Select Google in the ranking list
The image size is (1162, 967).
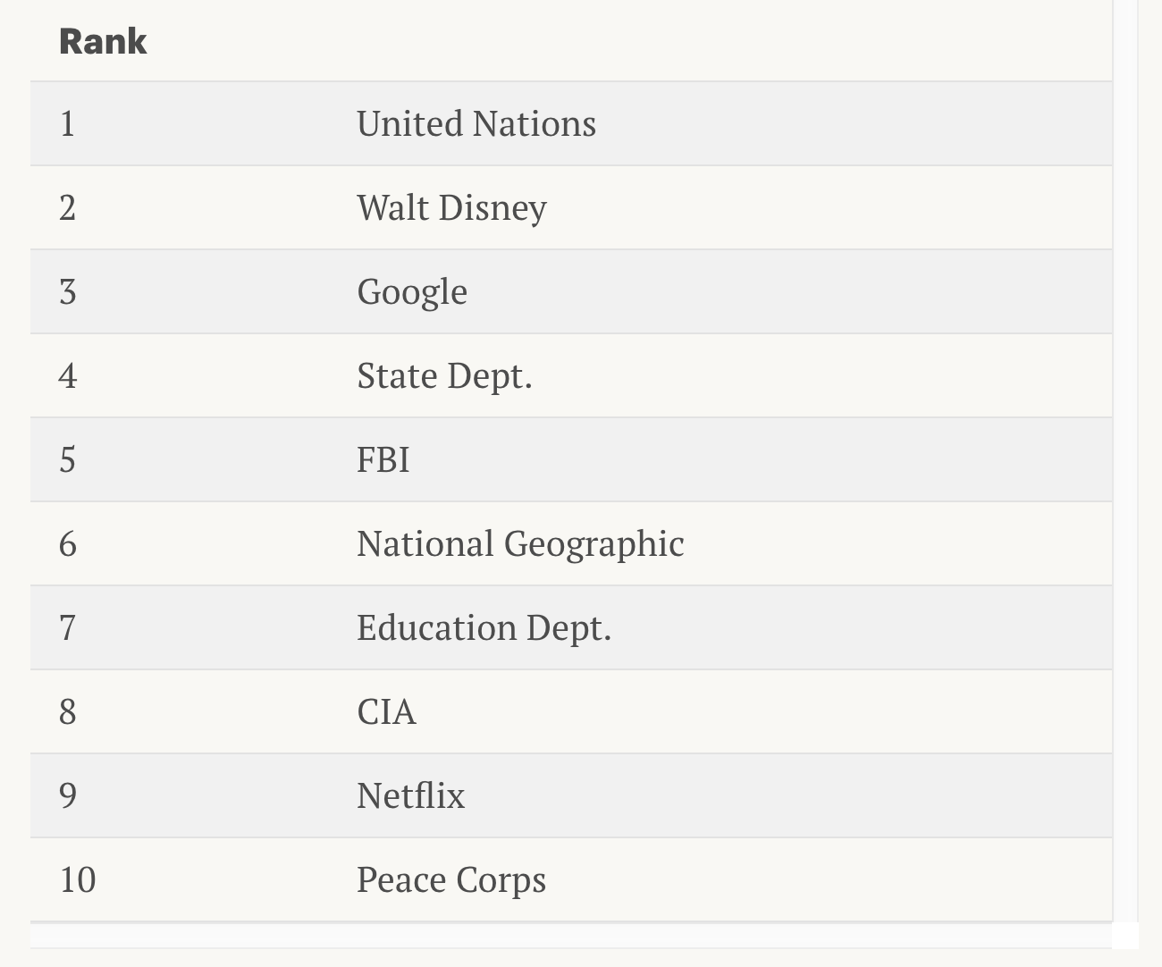pos(412,292)
